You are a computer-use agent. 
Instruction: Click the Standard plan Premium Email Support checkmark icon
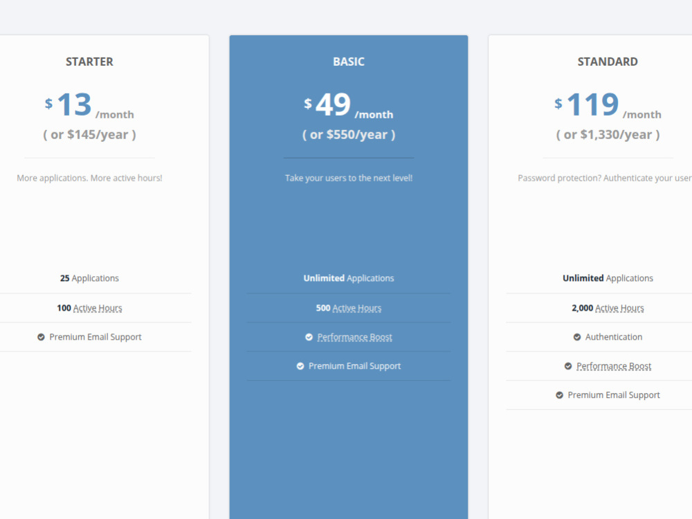[559, 395]
